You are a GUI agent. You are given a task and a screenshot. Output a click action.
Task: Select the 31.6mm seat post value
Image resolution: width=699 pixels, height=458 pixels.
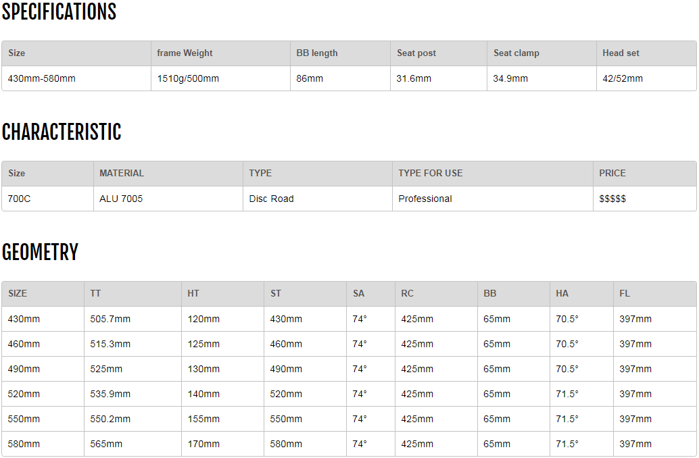414,78
